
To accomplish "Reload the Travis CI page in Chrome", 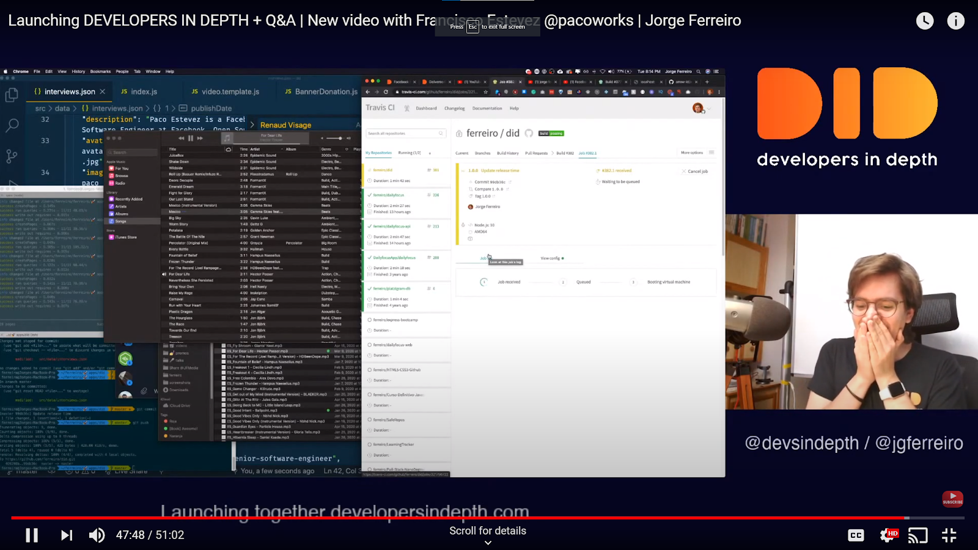I will pyautogui.click(x=386, y=92).
